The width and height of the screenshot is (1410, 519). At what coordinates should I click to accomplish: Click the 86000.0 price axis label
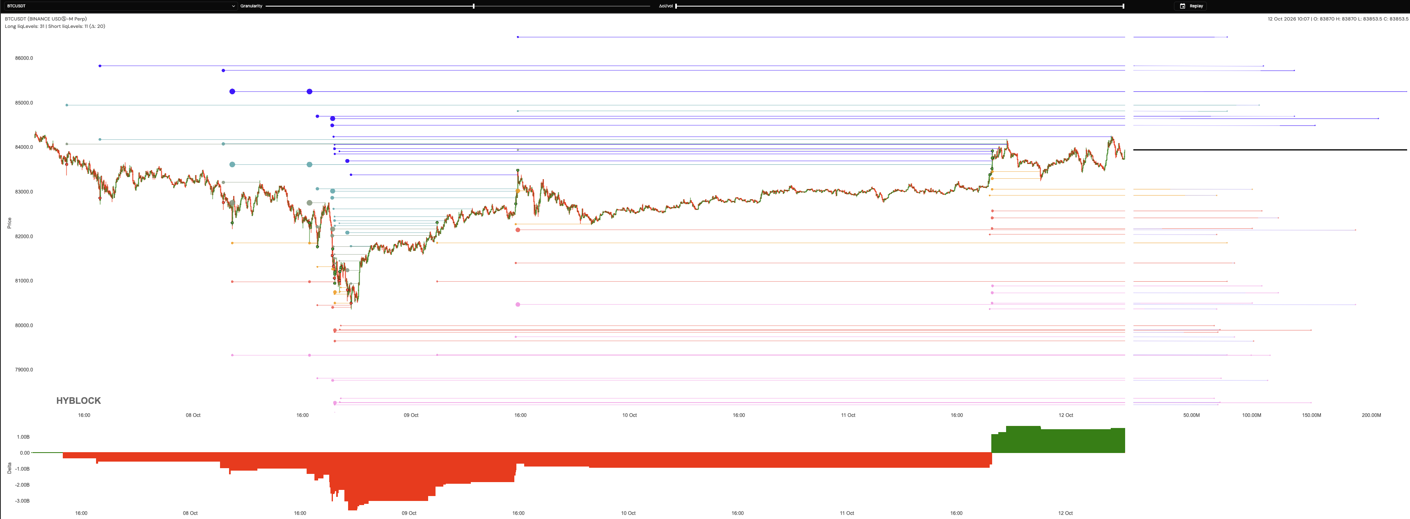pyautogui.click(x=23, y=58)
